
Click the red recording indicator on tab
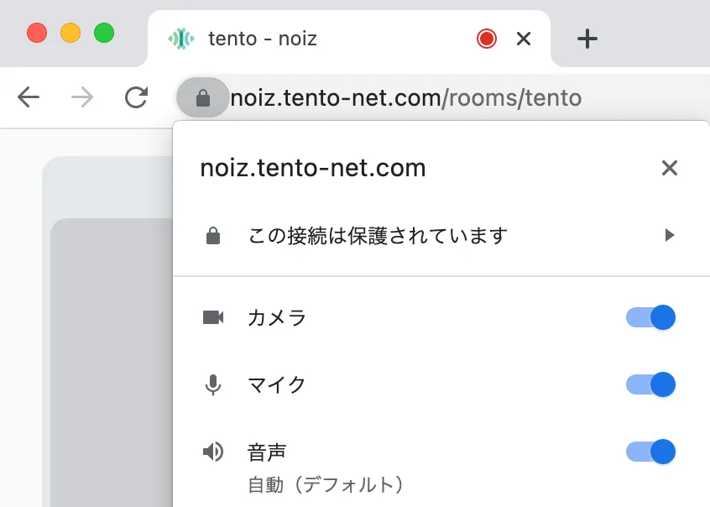coord(487,39)
